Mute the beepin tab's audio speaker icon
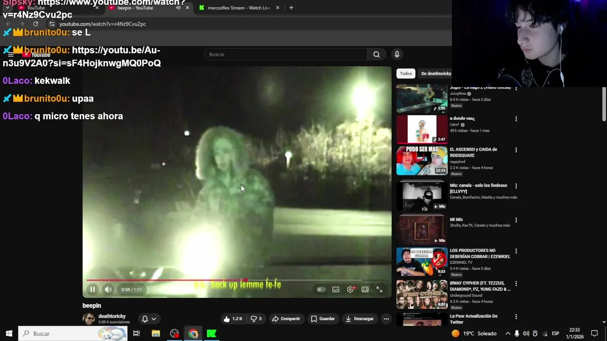 (178, 8)
